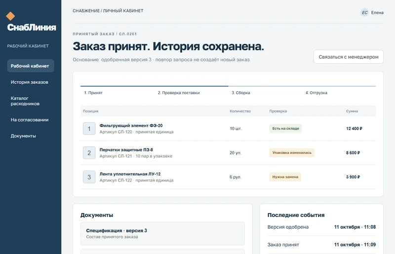Select step 1. Принят

click(x=93, y=93)
